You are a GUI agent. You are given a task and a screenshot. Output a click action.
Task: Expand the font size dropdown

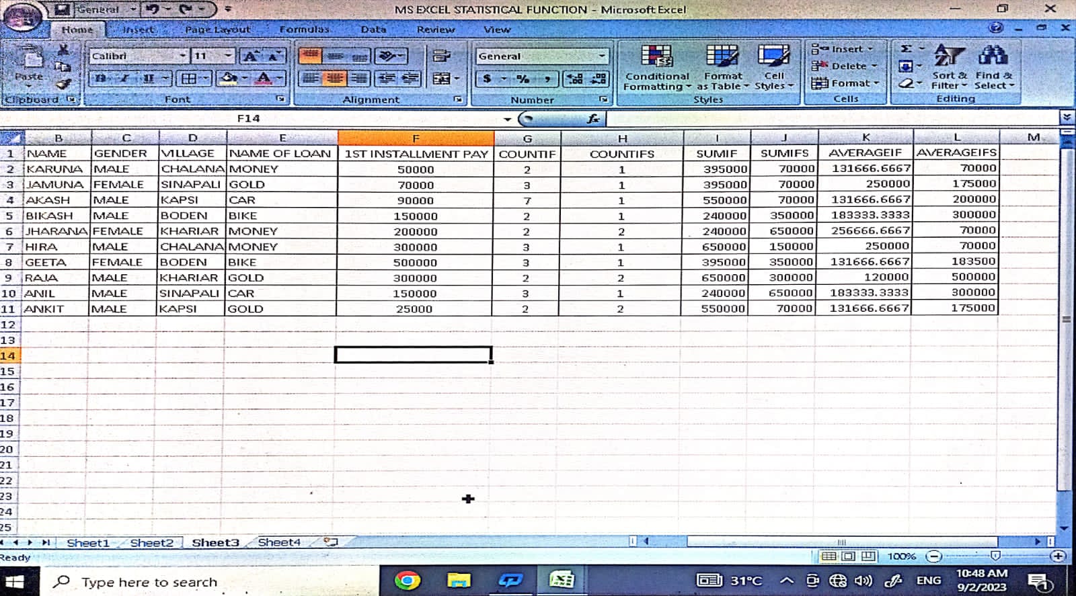[228, 56]
